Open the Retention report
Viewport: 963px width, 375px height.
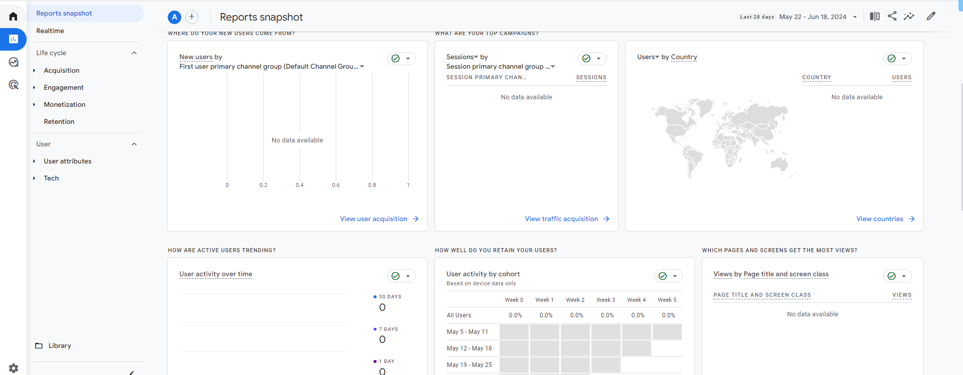coord(59,122)
